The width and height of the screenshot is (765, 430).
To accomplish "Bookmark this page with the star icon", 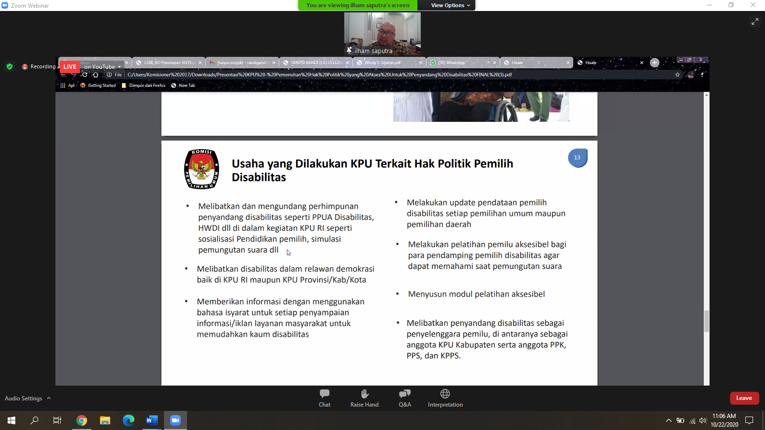I will point(677,75).
